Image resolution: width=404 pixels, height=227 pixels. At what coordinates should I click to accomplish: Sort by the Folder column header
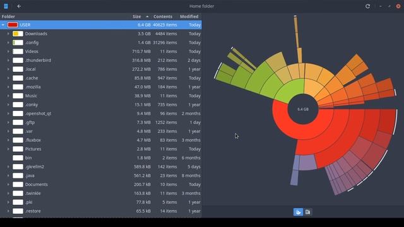tap(8, 16)
